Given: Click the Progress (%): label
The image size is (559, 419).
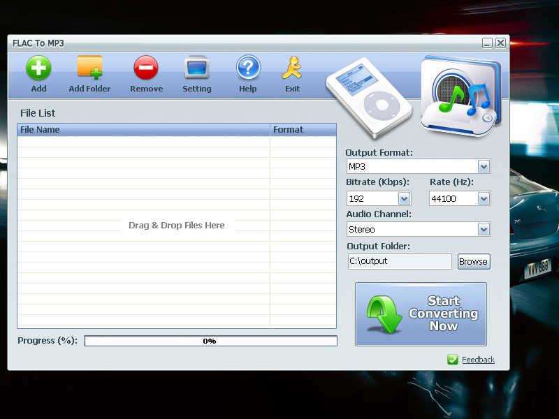Looking at the screenshot, I should click(48, 341).
